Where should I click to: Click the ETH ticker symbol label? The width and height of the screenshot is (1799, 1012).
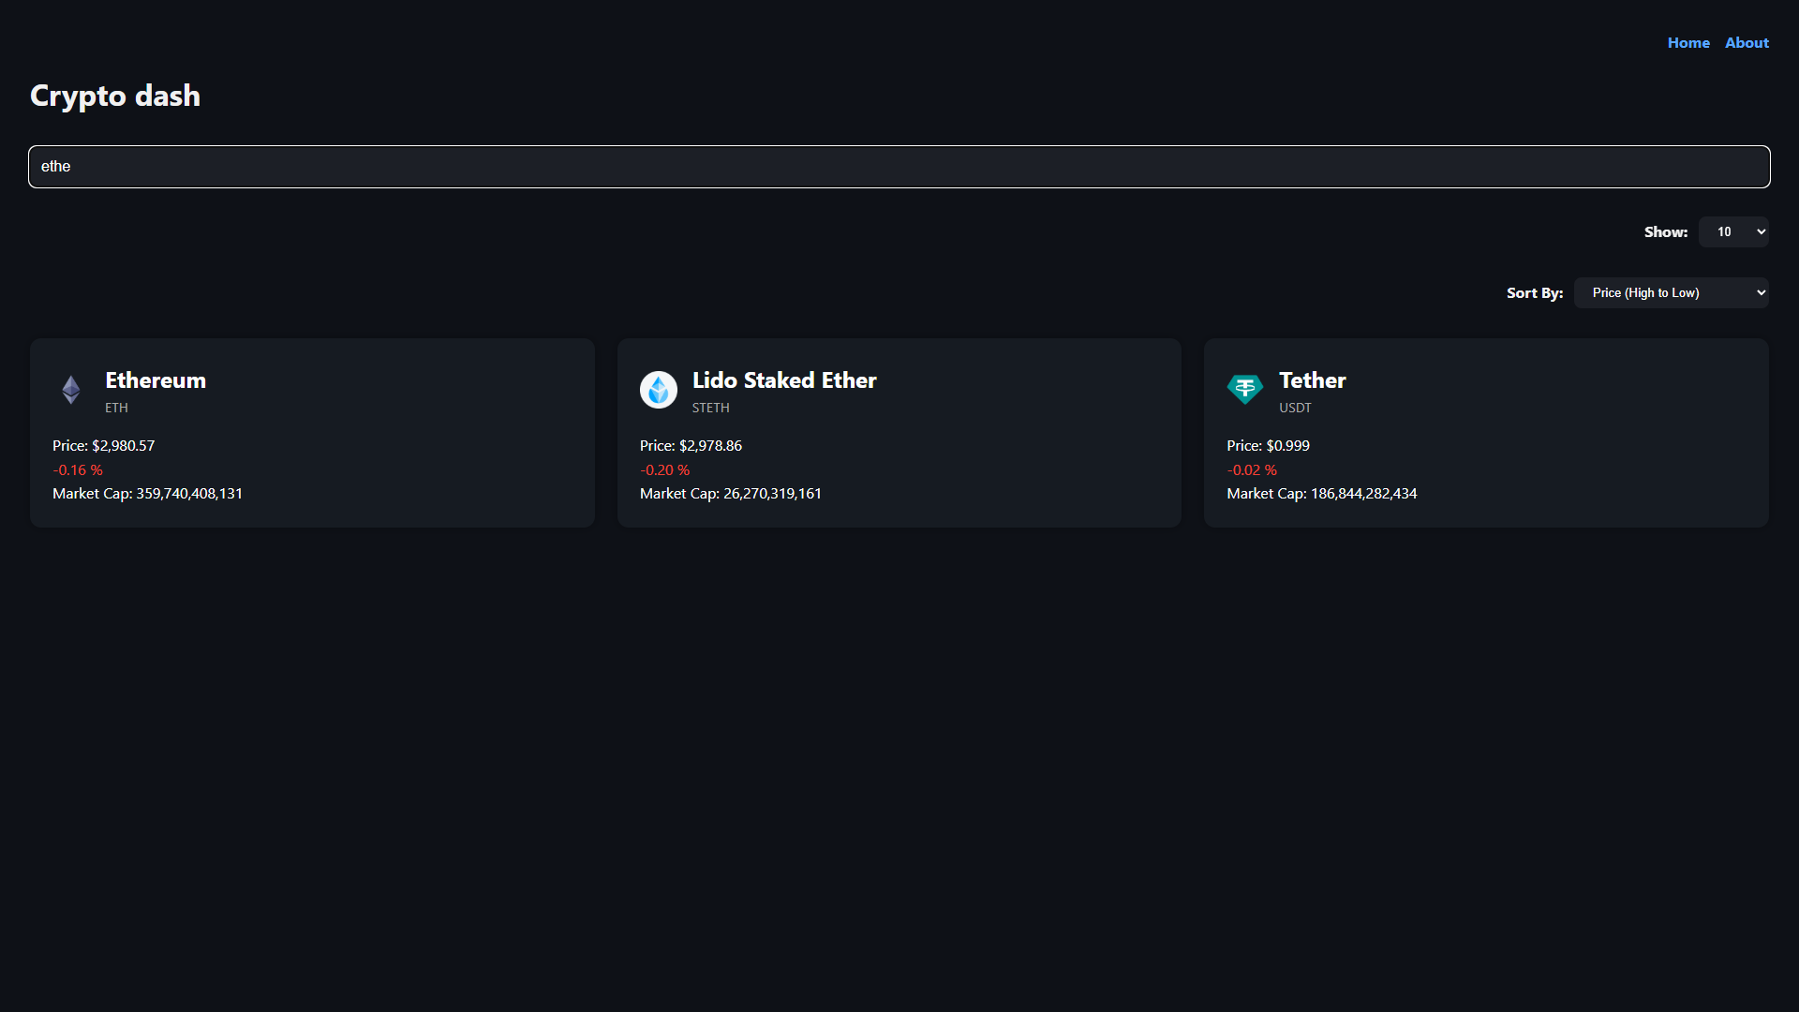(116, 408)
